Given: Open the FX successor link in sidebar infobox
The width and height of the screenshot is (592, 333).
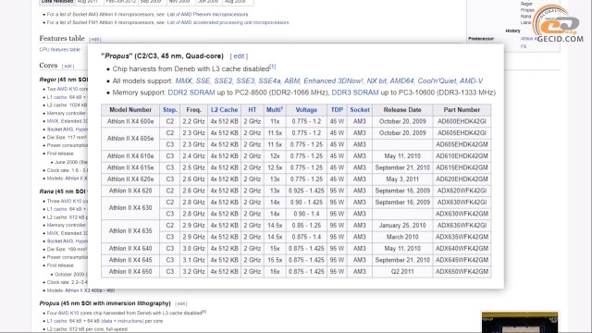Looking at the screenshot, I should pos(524,46).
